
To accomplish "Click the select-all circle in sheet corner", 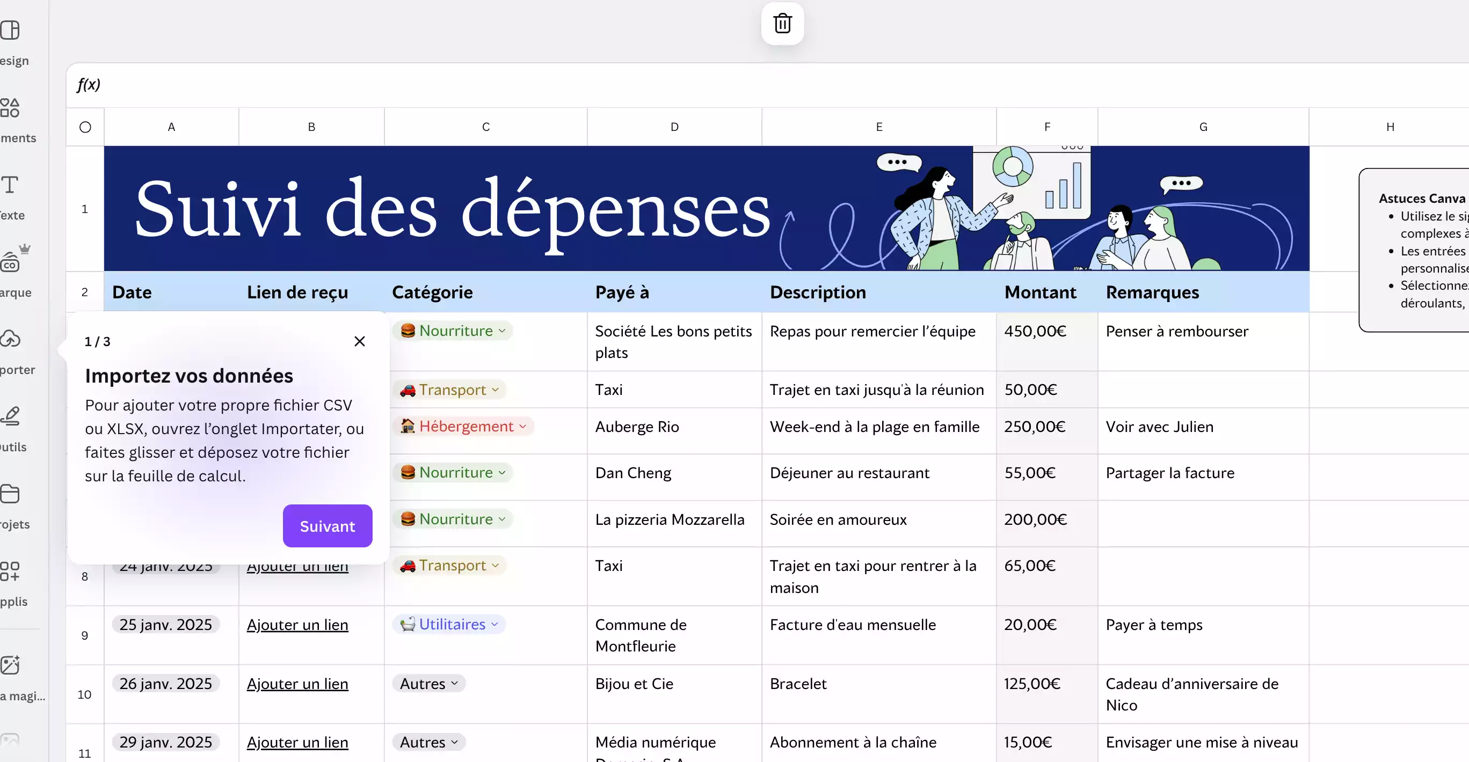I will tap(85, 127).
